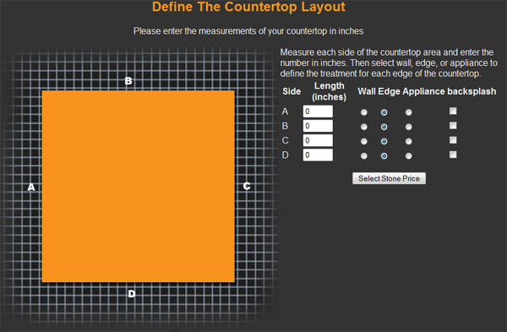Enable backsplash checkbox for side A
This screenshot has height=332, width=507.
[453, 111]
